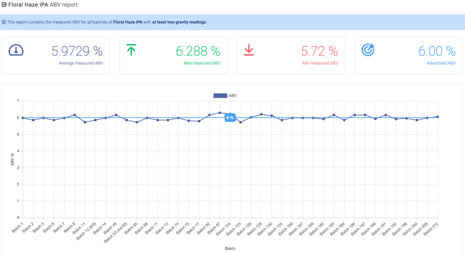
Task: Click the 'at least two gravity readings' text
Action: pyautogui.click(x=178, y=22)
